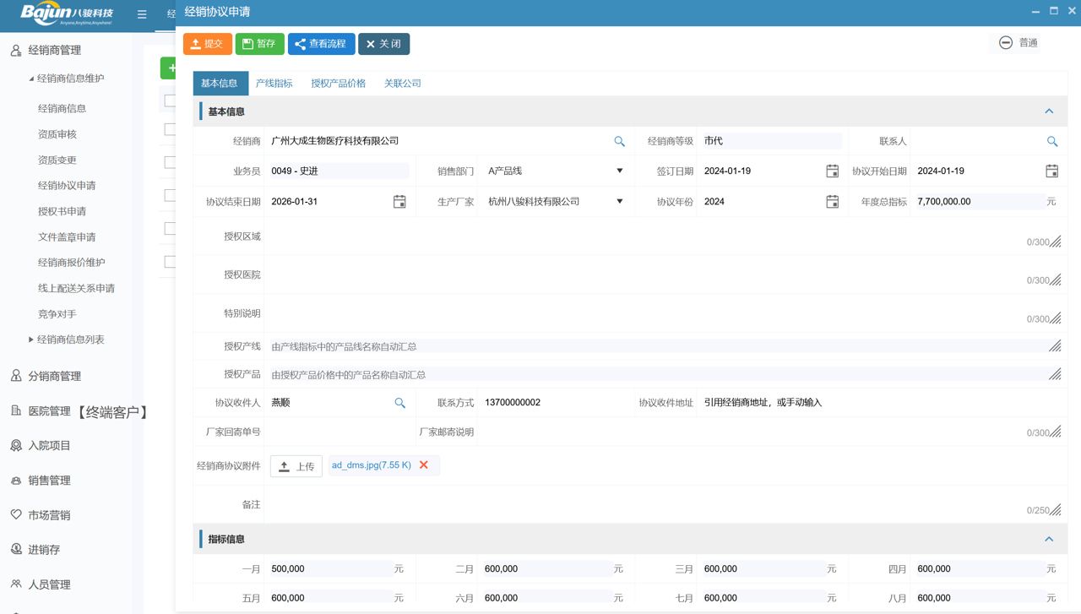Open the 签订日期 calendar picker
This screenshot has height=614, width=1081.
(832, 171)
